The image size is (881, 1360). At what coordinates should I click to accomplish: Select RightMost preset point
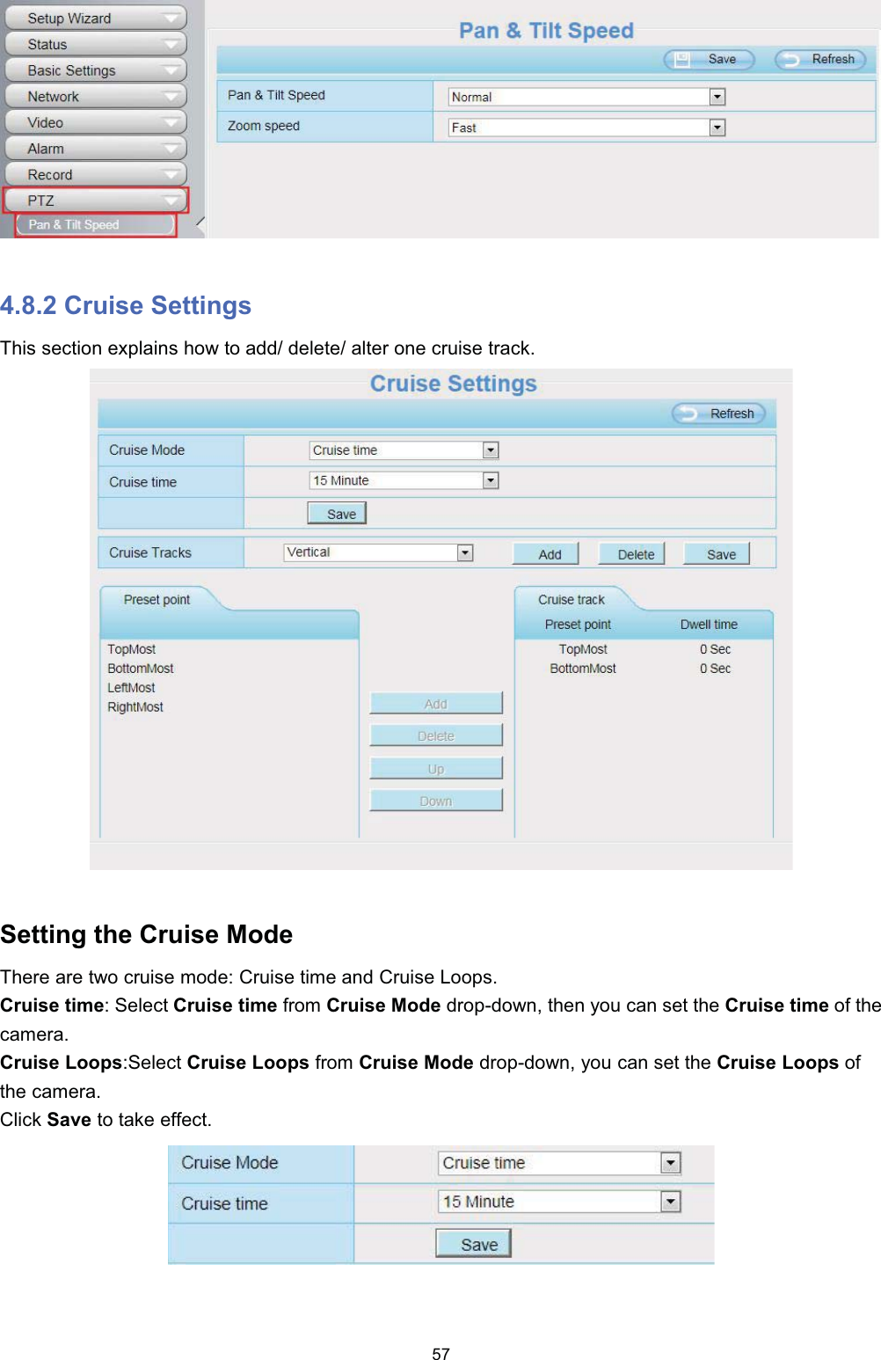[x=135, y=707]
